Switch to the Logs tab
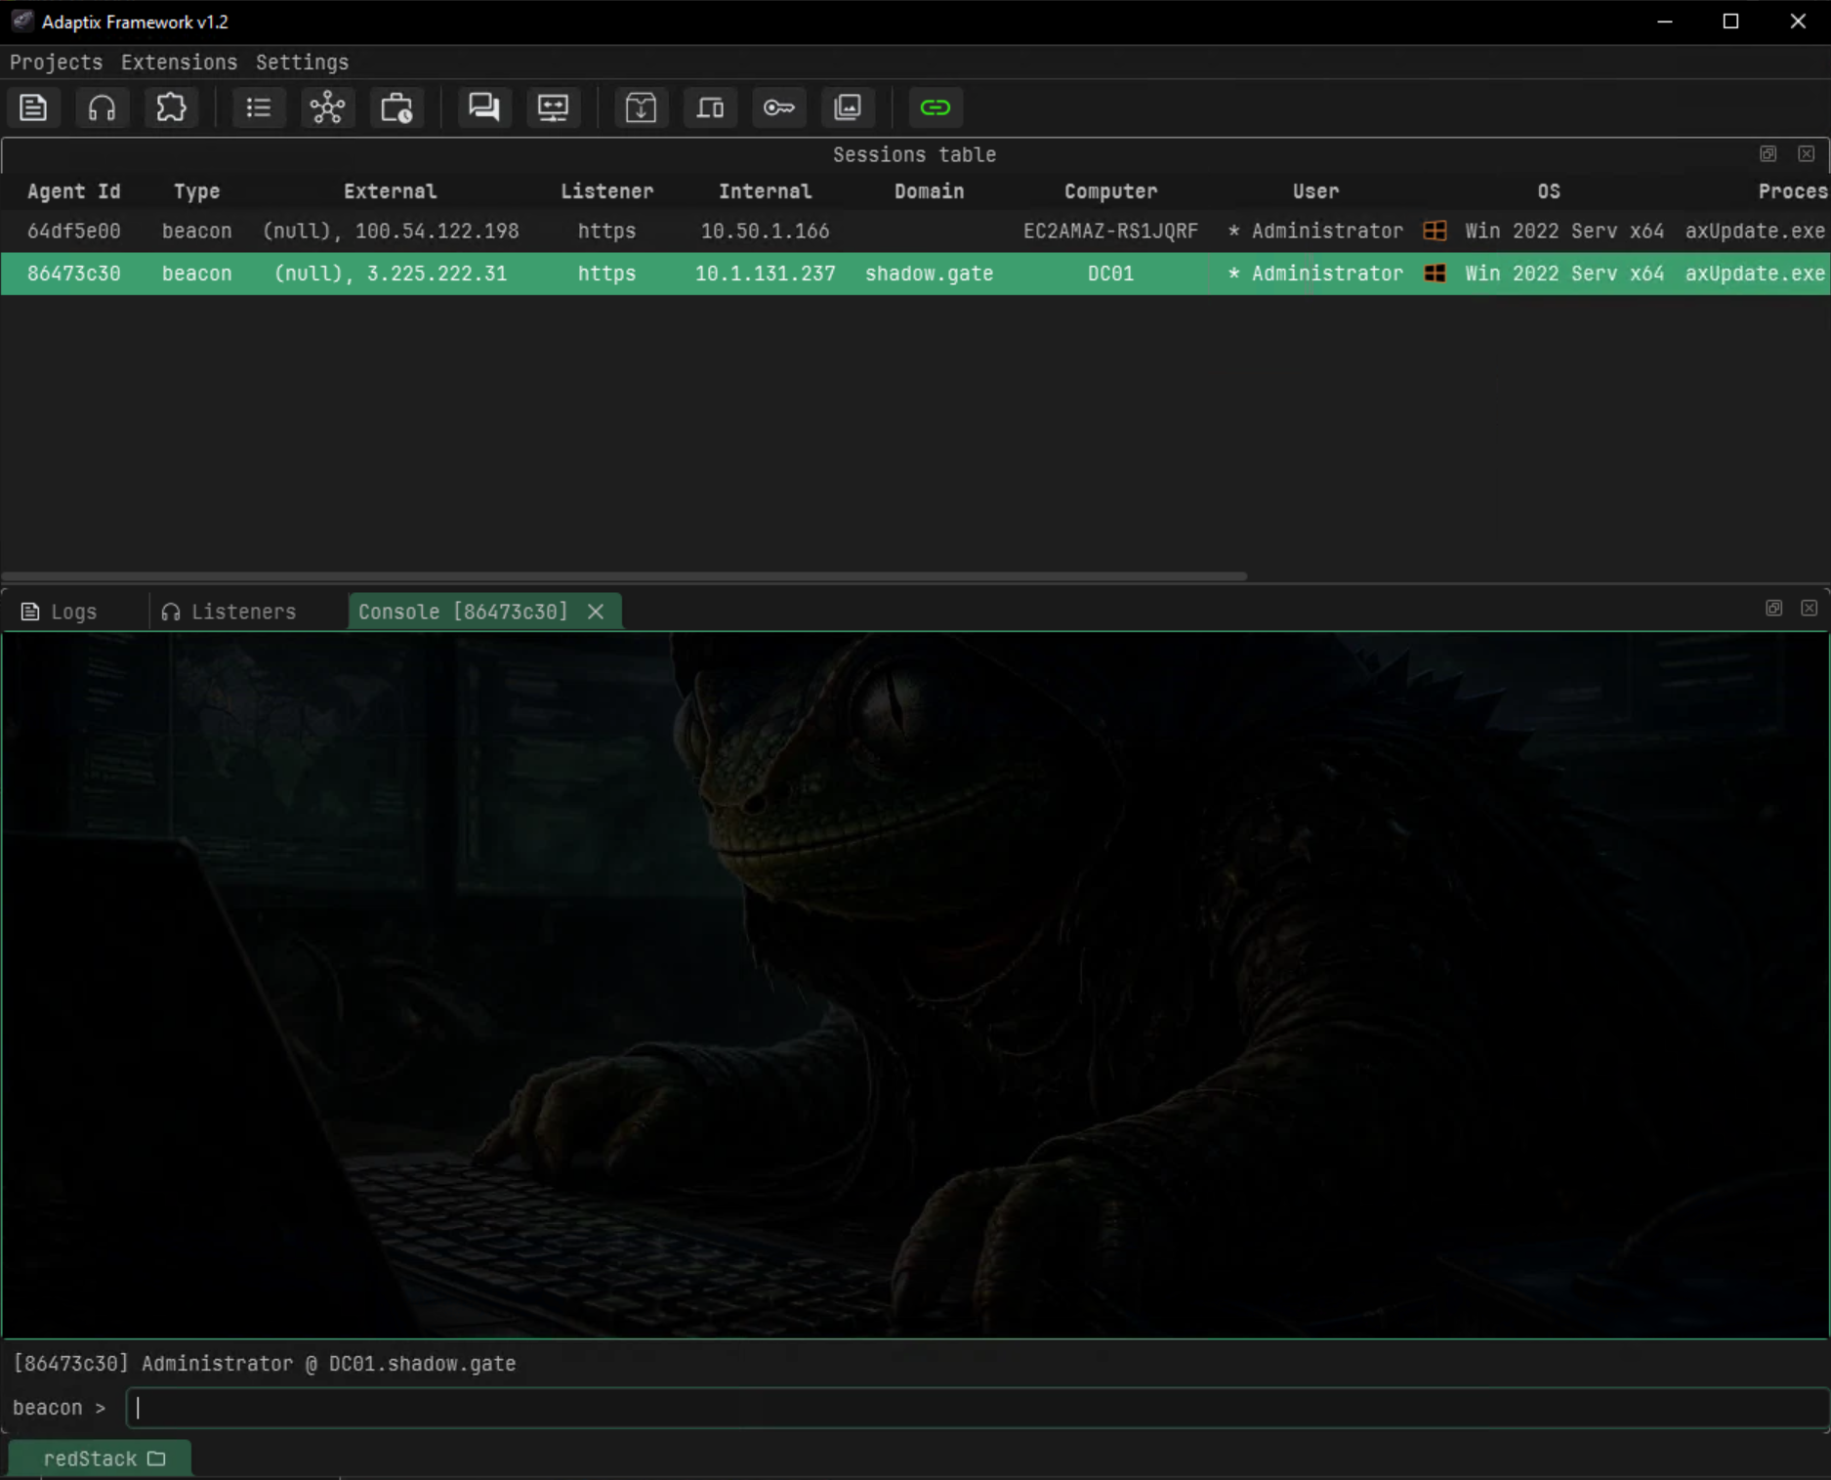The width and height of the screenshot is (1831, 1480). tap(61, 612)
